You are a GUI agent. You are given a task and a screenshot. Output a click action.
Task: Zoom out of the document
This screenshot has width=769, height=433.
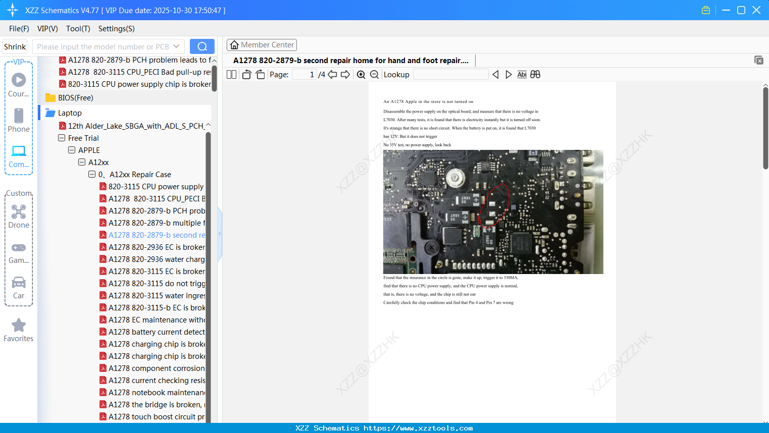(x=374, y=75)
